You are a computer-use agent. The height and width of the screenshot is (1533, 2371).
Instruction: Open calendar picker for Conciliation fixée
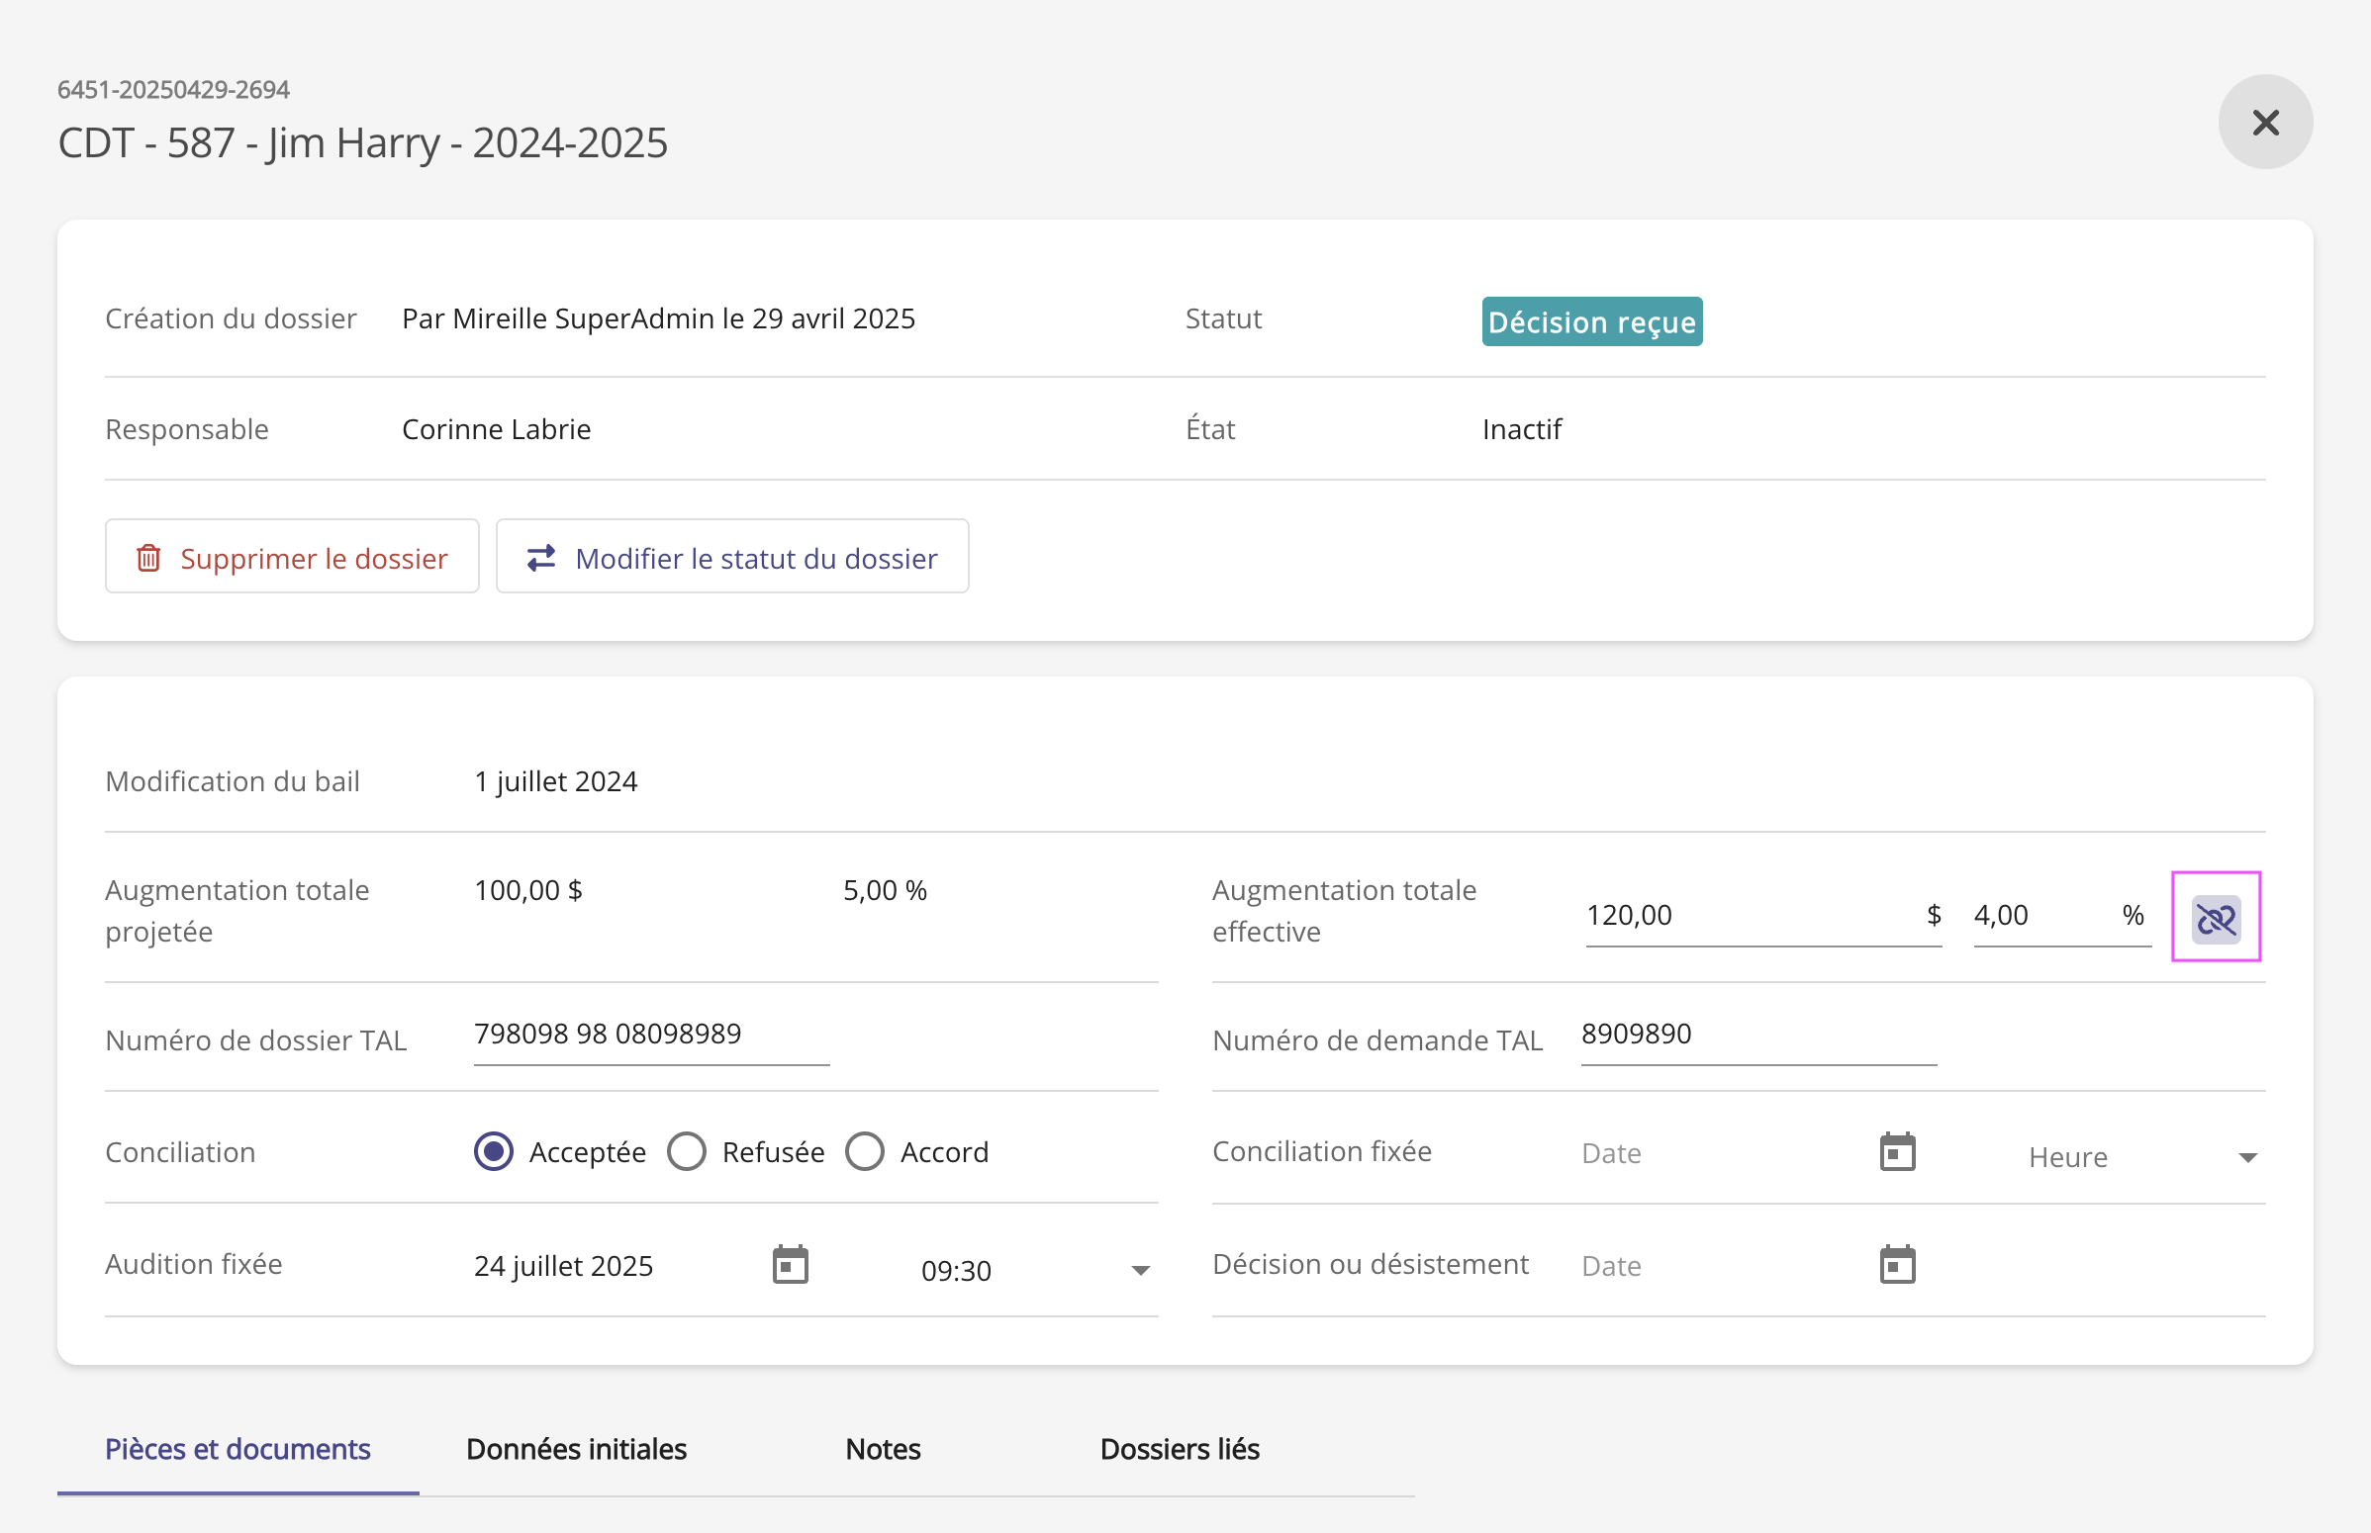tap(1896, 1152)
